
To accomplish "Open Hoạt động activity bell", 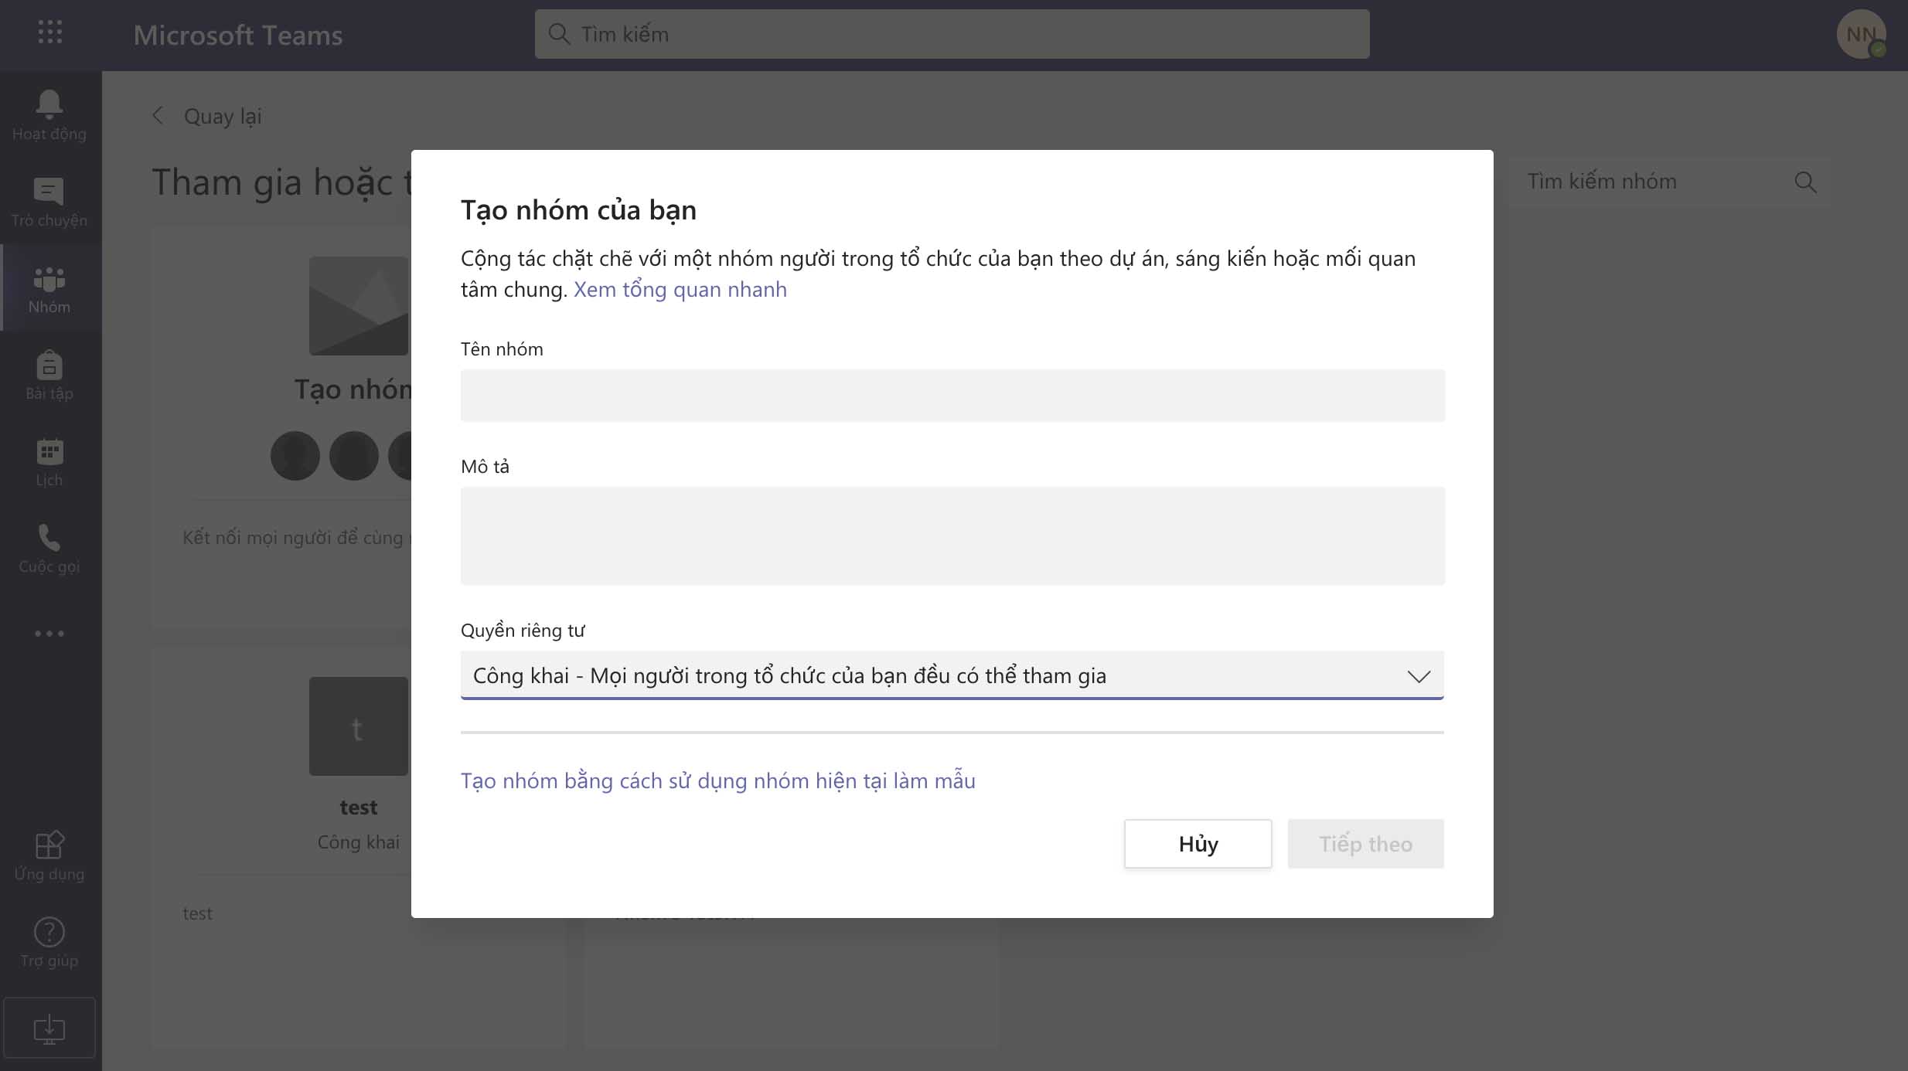I will [x=49, y=114].
